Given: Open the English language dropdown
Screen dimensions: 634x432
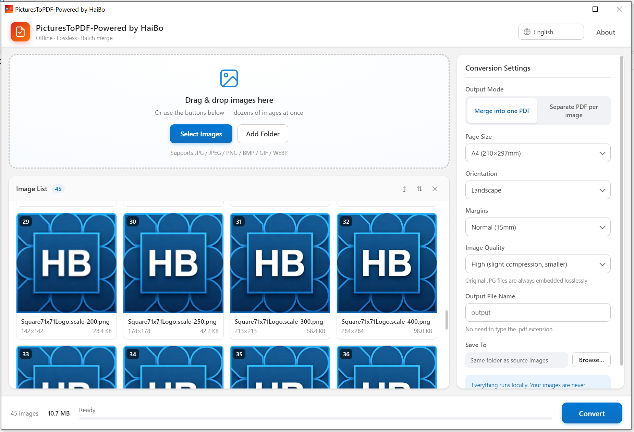Looking at the screenshot, I should click(551, 32).
